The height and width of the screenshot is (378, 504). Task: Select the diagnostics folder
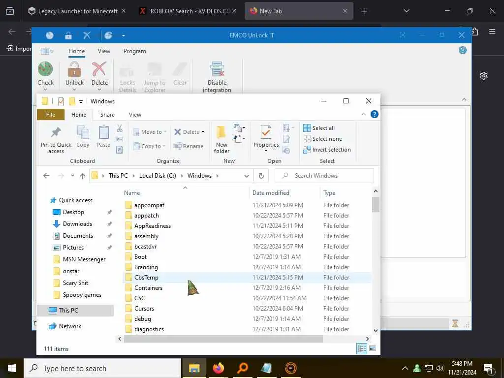click(x=149, y=329)
